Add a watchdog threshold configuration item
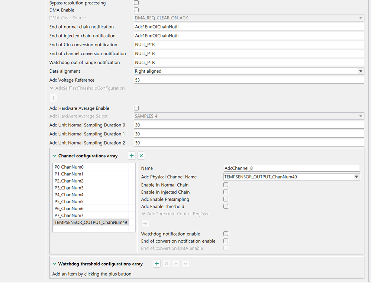 click(x=157, y=264)
